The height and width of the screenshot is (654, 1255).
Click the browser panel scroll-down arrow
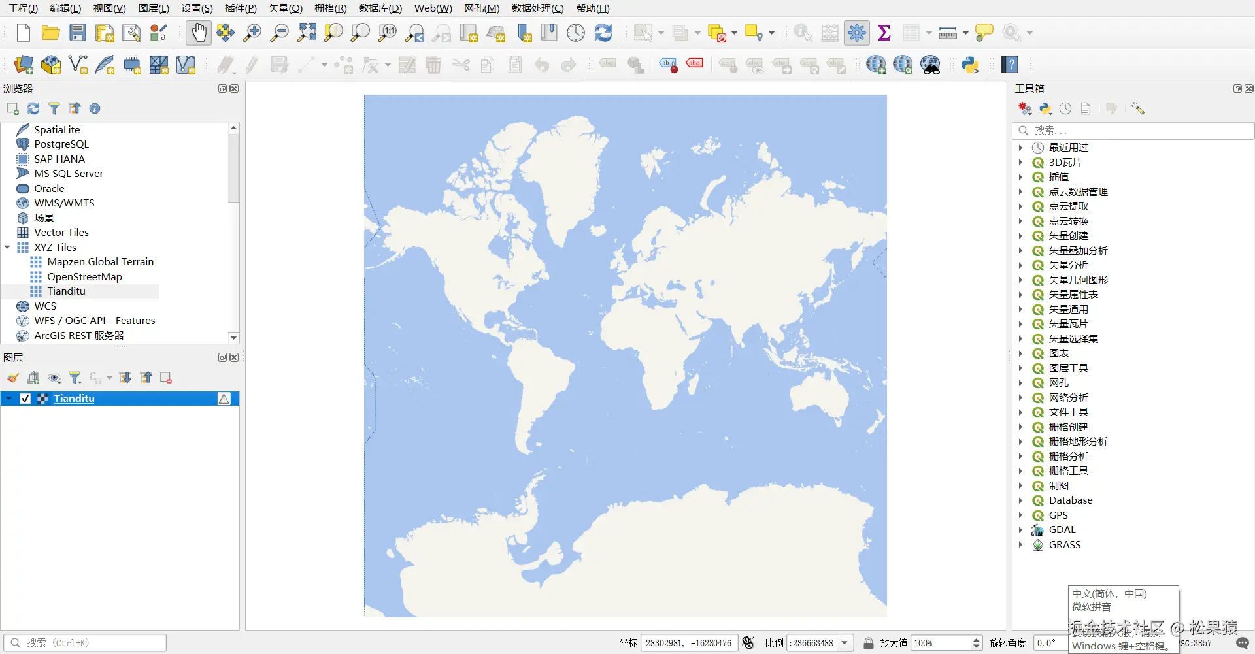[x=233, y=338]
